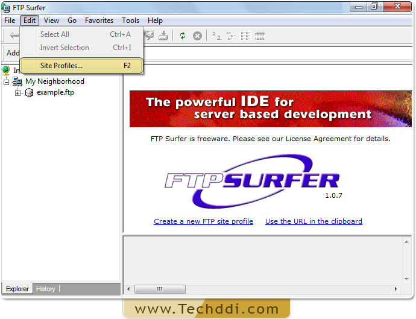The height and width of the screenshot is (319, 416).
Task: Switch to Large Icons view
Action: [216, 36]
